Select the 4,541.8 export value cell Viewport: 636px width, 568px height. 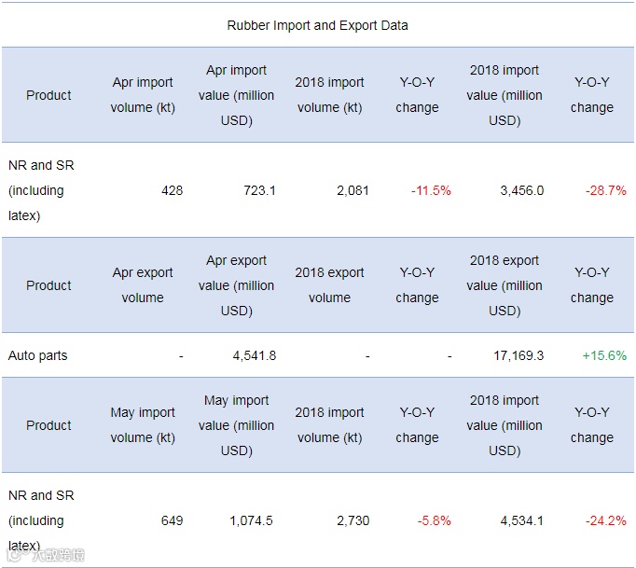[x=252, y=355]
